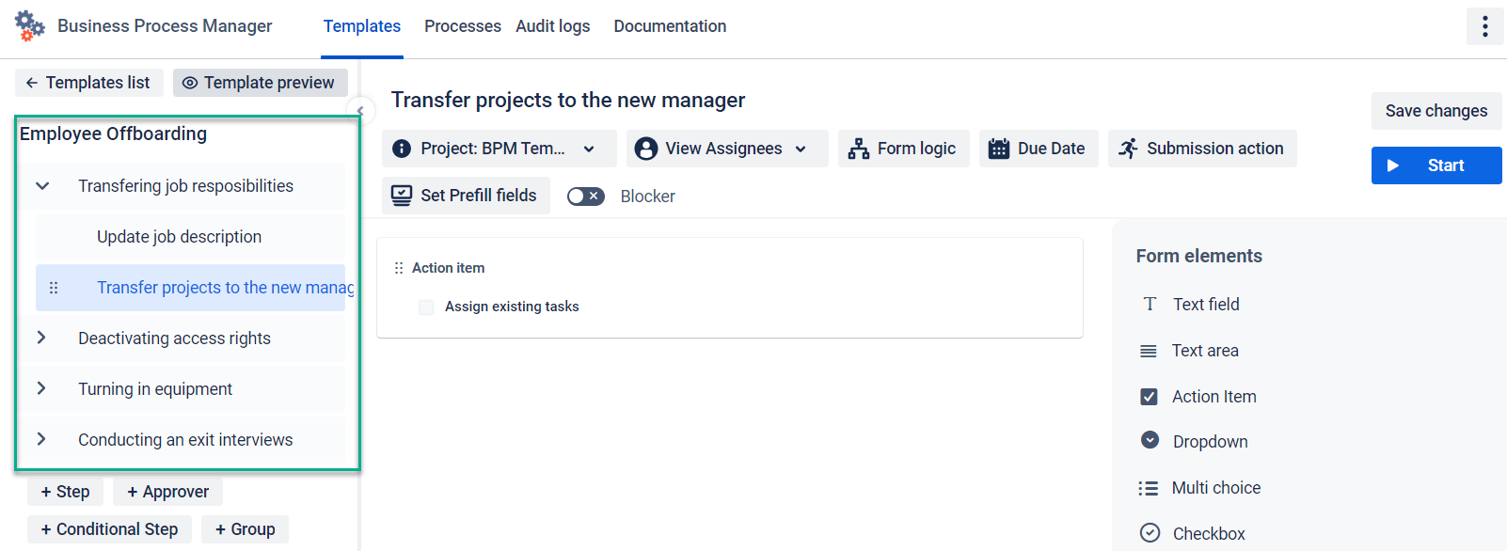The height and width of the screenshot is (551, 1507).
Task: Add a Text field form element
Action: (x=1206, y=304)
